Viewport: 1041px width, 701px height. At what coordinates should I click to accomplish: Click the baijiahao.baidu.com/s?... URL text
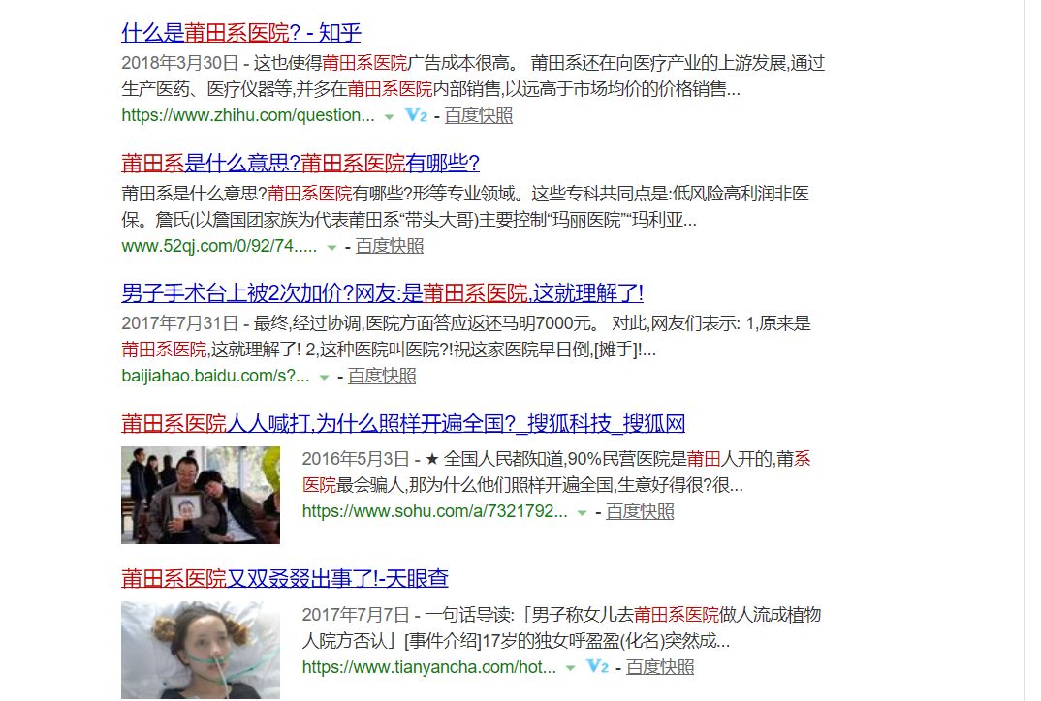tap(216, 376)
